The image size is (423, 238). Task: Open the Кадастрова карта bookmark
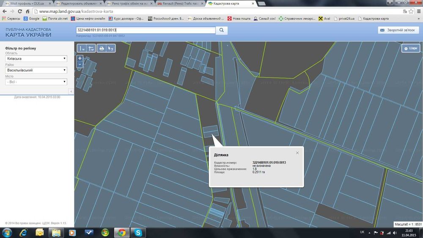click(374, 19)
